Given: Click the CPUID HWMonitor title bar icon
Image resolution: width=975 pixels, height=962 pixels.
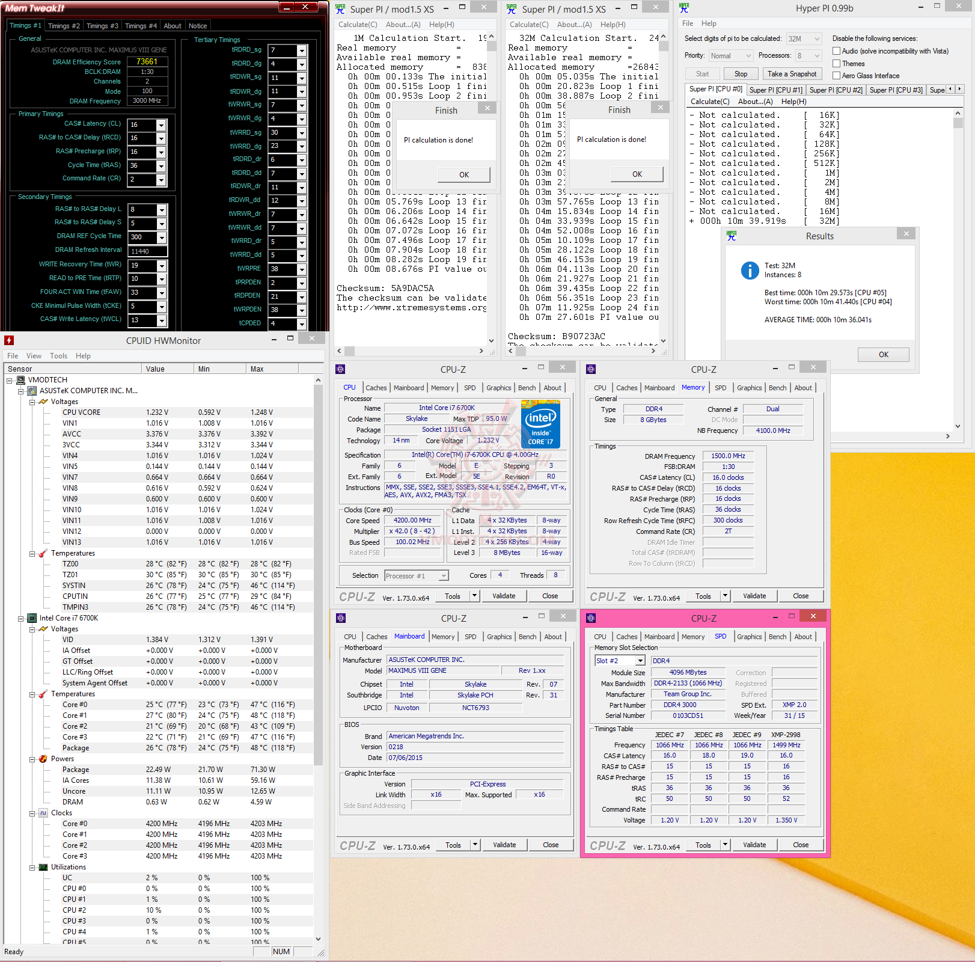Looking at the screenshot, I should coord(9,340).
